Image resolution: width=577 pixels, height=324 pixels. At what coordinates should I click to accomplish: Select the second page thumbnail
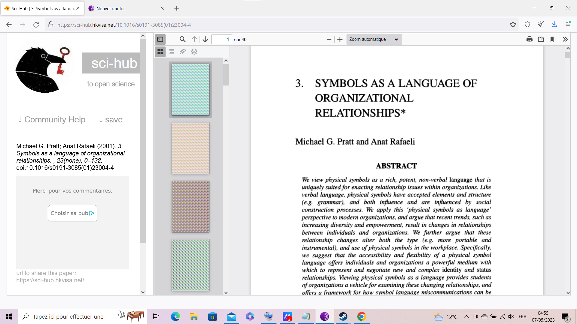[x=190, y=148]
